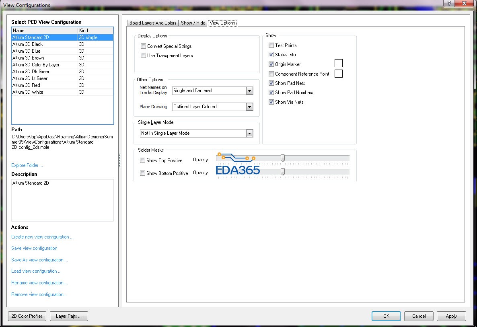Open Net Names on Tracks Display dropdown

249,90
